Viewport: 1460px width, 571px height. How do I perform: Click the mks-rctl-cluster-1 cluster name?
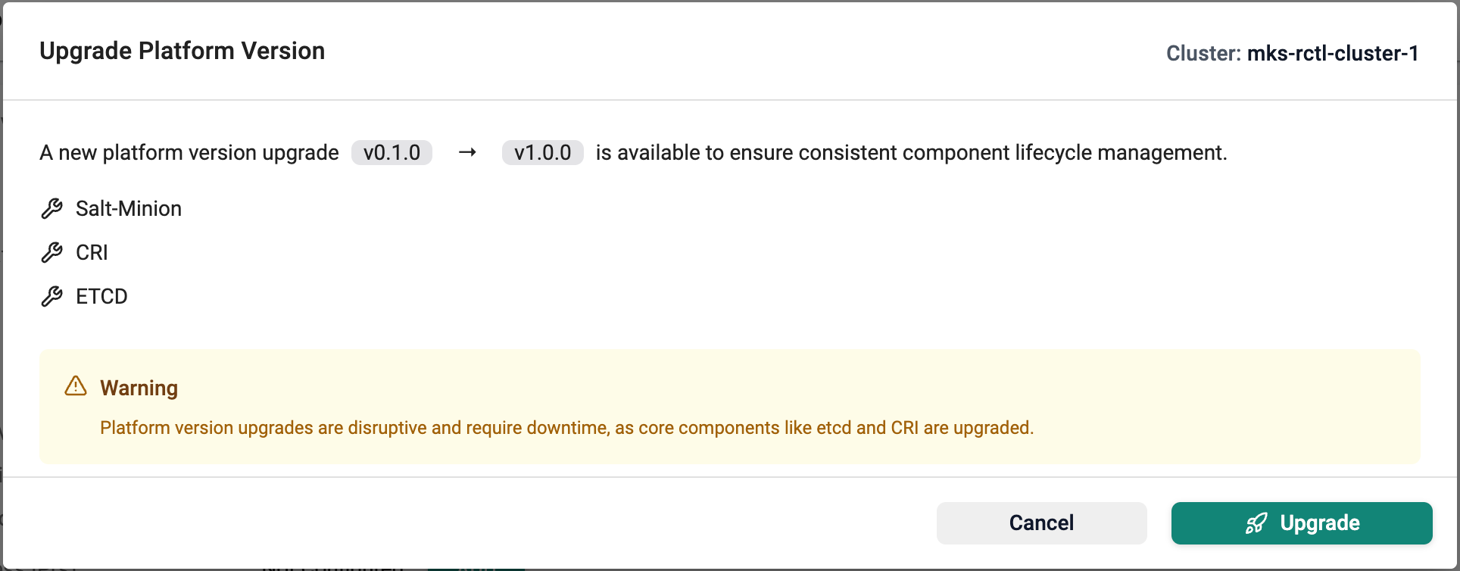click(1333, 54)
